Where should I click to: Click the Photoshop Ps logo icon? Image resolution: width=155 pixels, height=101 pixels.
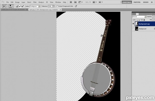tap(3, 2)
